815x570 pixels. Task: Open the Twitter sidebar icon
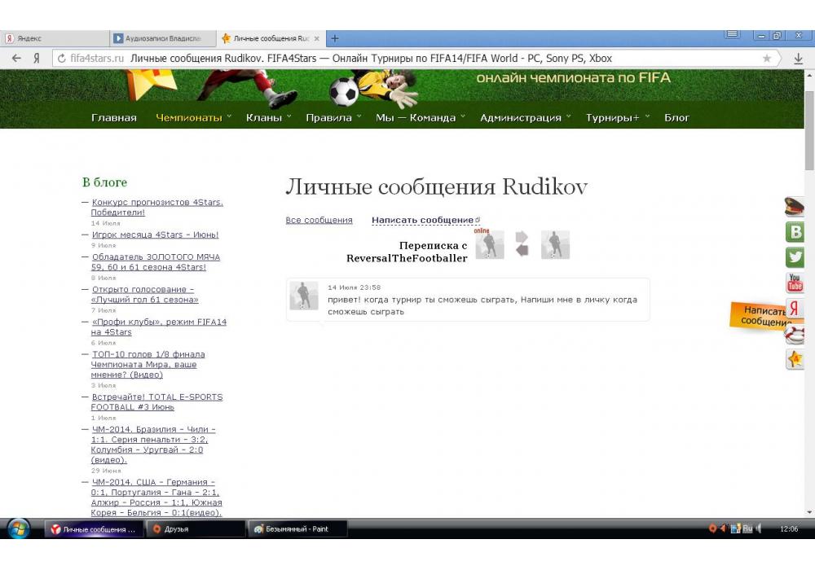point(795,257)
